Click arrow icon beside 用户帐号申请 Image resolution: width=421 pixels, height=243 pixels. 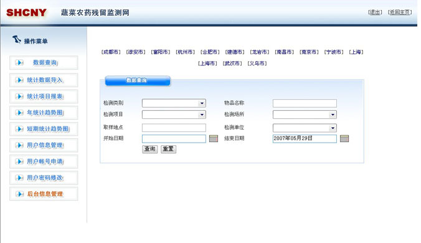[x=19, y=161]
